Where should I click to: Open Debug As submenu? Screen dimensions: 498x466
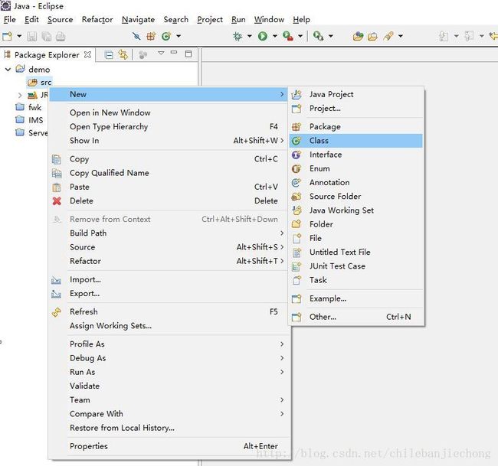(x=169, y=358)
